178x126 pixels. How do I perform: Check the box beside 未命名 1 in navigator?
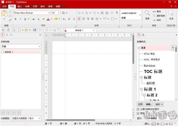coord(3,52)
